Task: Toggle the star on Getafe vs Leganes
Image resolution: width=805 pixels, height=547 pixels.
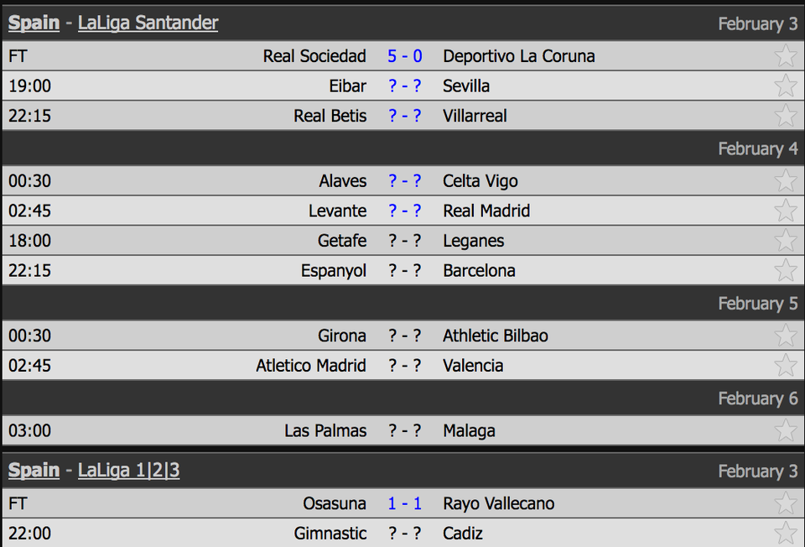Action: point(786,241)
